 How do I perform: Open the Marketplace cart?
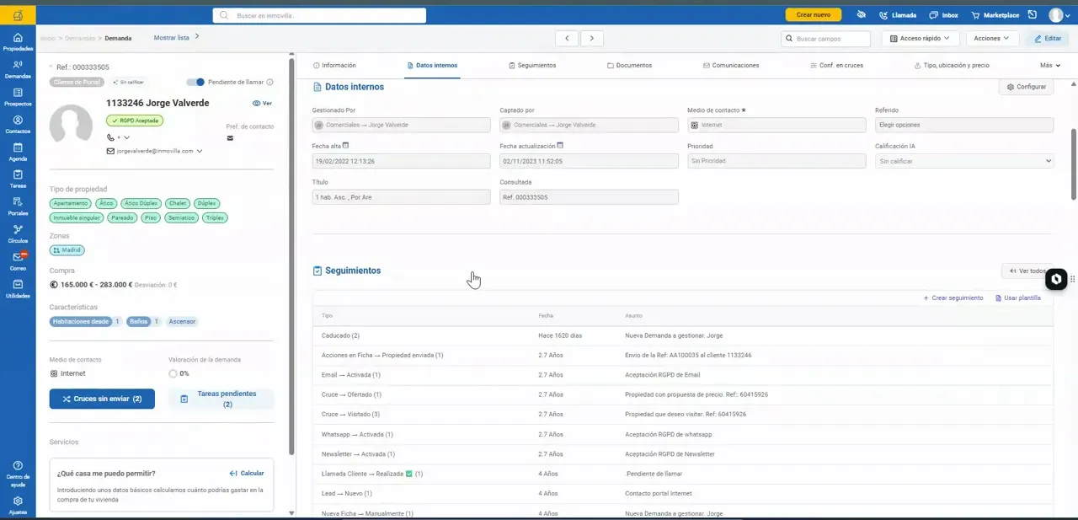(x=995, y=15)
